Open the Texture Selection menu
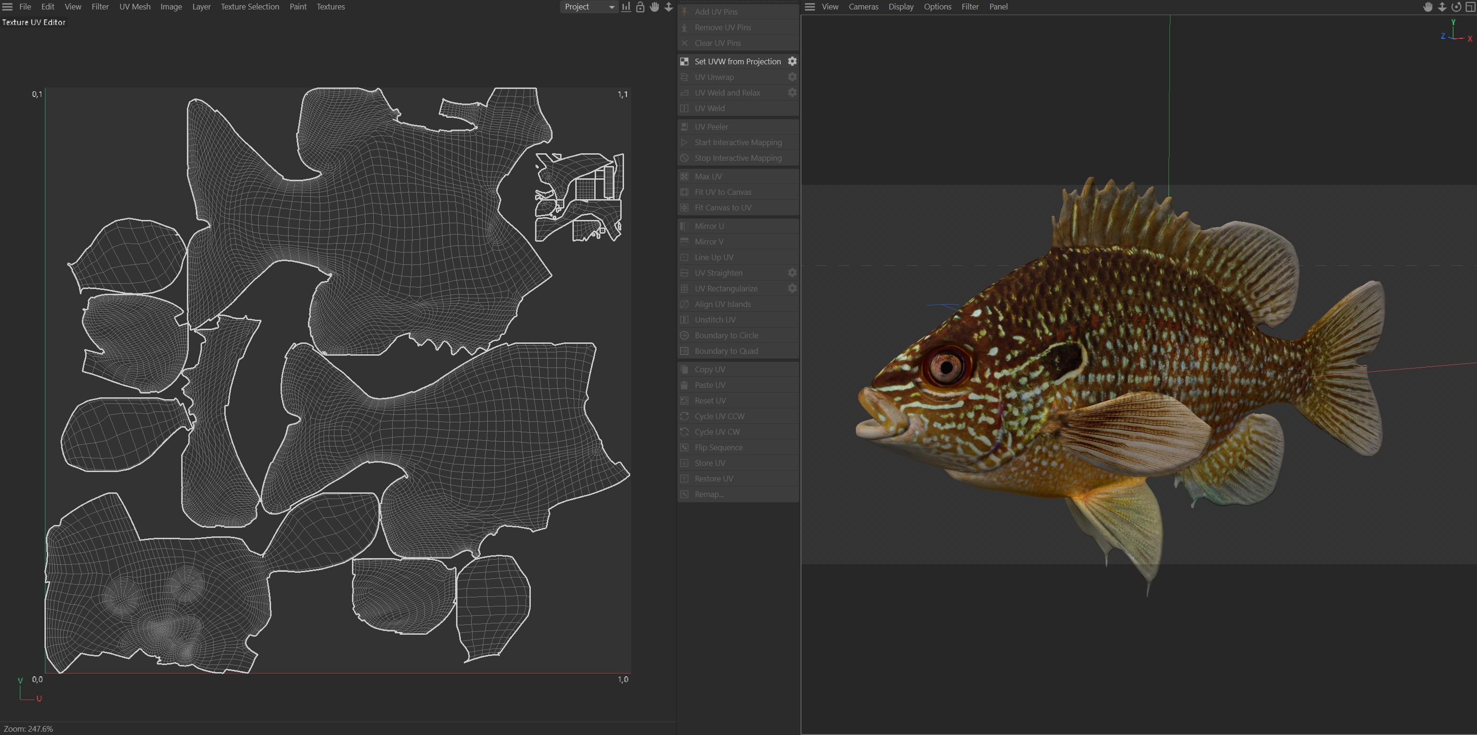Screen dimensions: 1477x735 click(249, 7)
